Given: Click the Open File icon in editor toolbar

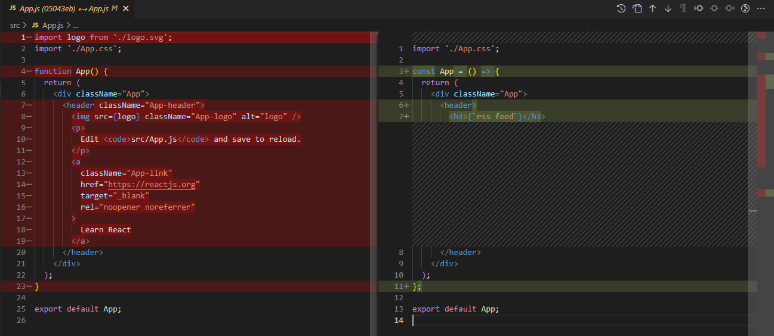Looking at the screenshot, I should point(637,8).
